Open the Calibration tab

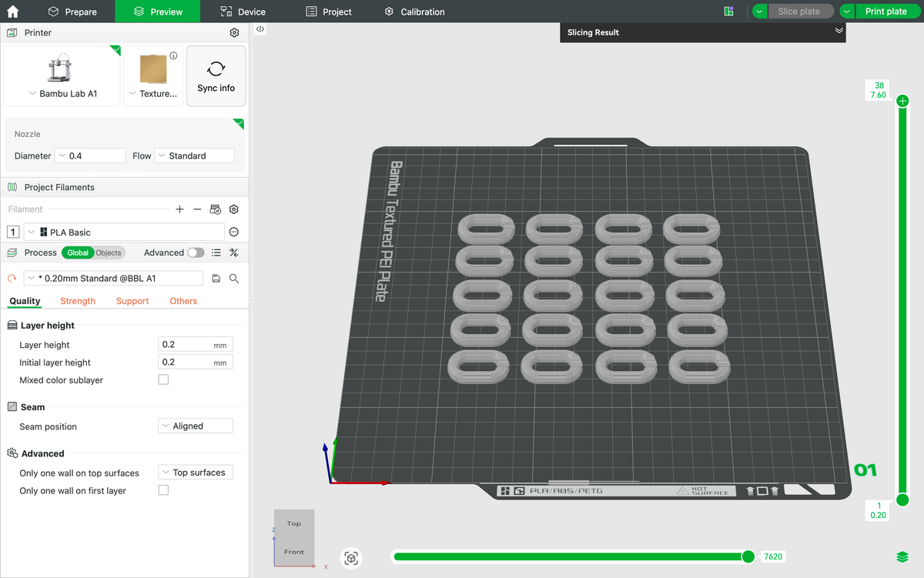click(414, 12)
